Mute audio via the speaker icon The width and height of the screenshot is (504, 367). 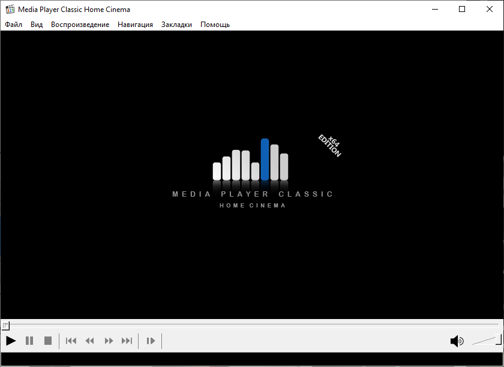(457, 341)
